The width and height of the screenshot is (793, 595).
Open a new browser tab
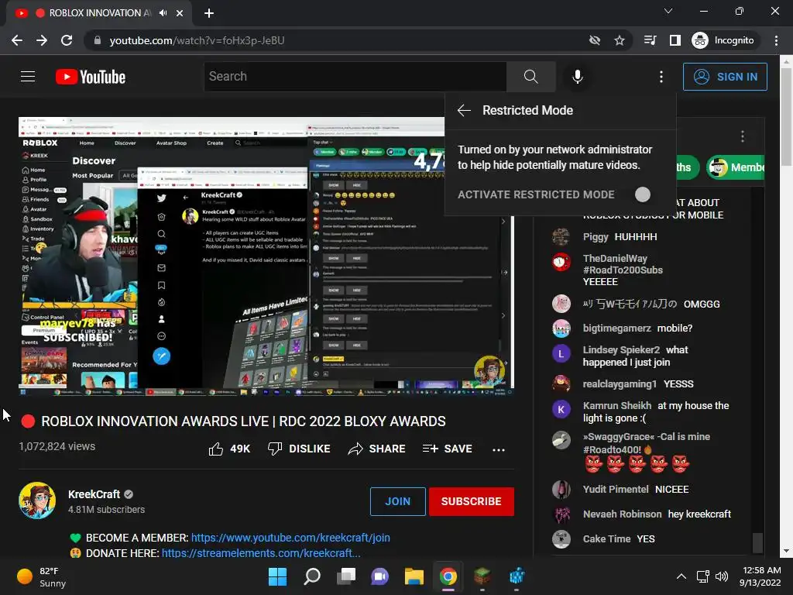(209, 13)
